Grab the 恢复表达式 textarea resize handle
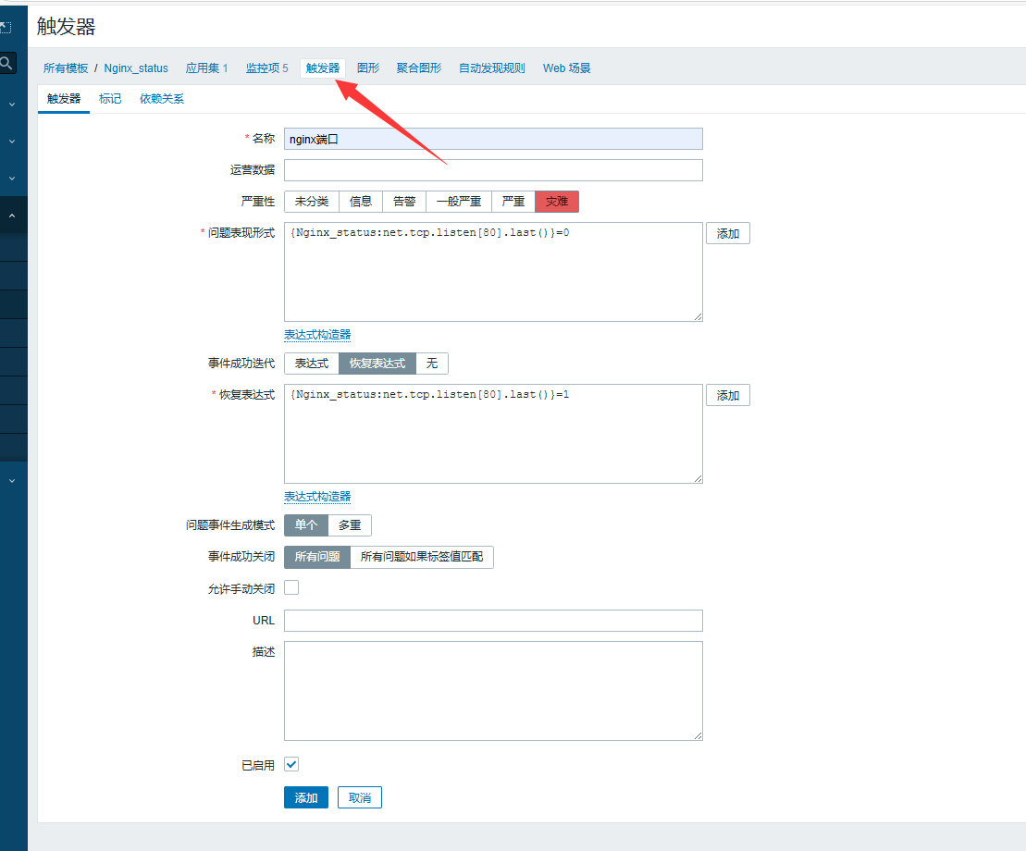 698,479
